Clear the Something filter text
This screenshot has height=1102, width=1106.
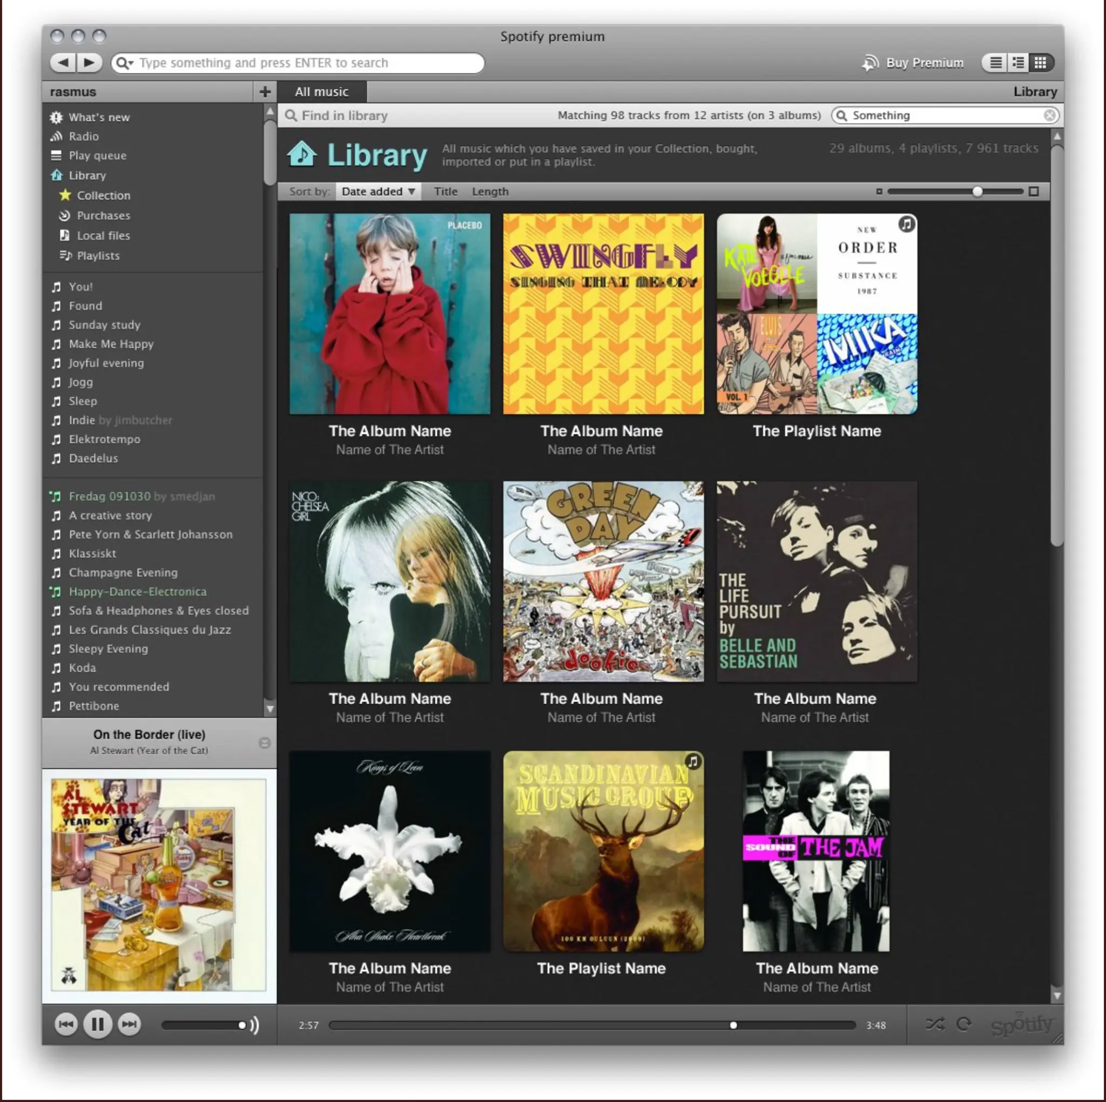tap(1049, 116)
